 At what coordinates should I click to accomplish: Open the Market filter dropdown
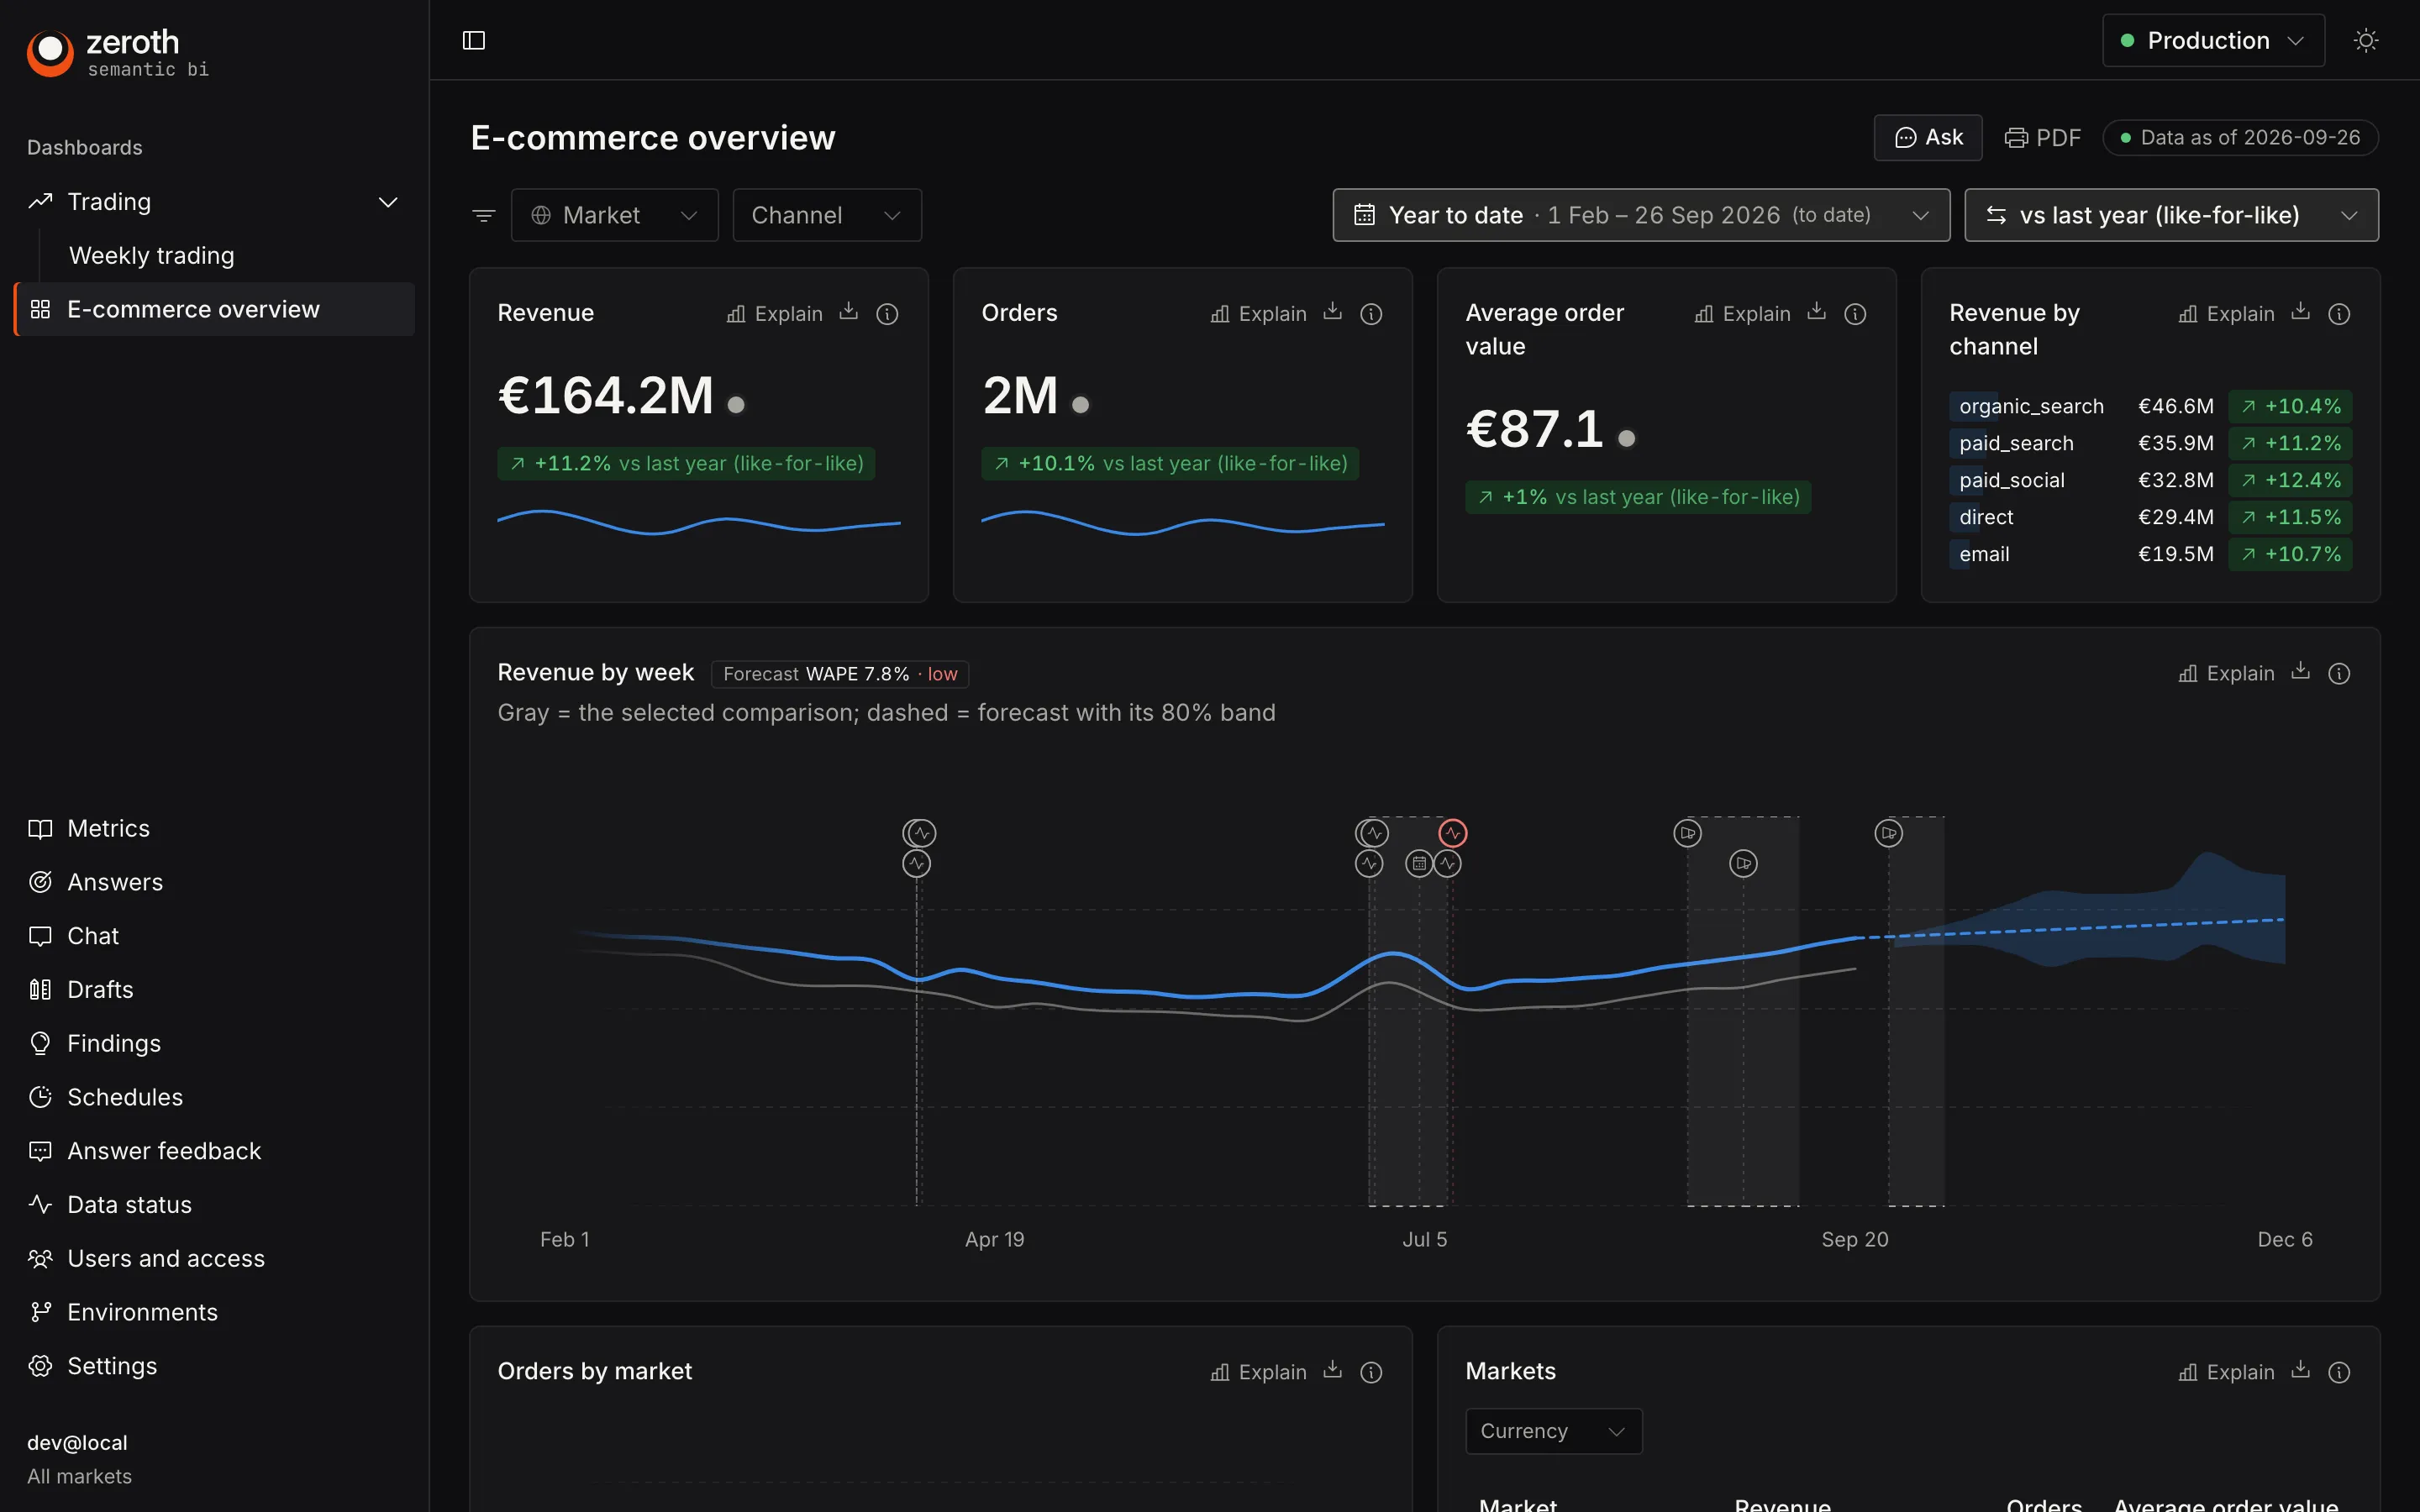tap(614, 215)
